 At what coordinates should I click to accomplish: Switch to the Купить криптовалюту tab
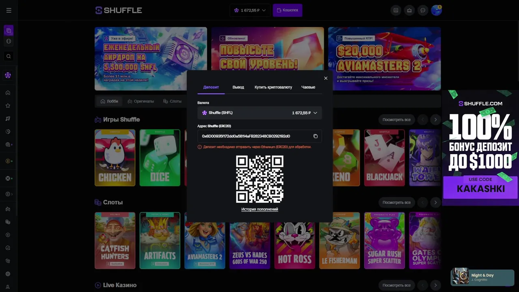[x=273, y=87]
